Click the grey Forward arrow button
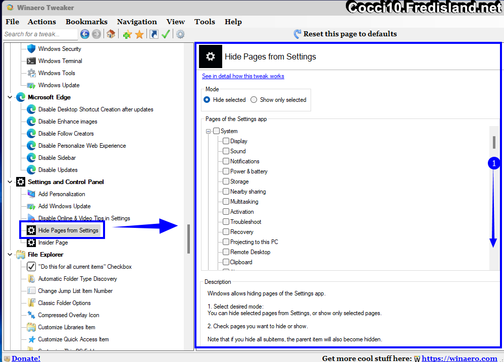The image size is (504, 362). point(96,34)
